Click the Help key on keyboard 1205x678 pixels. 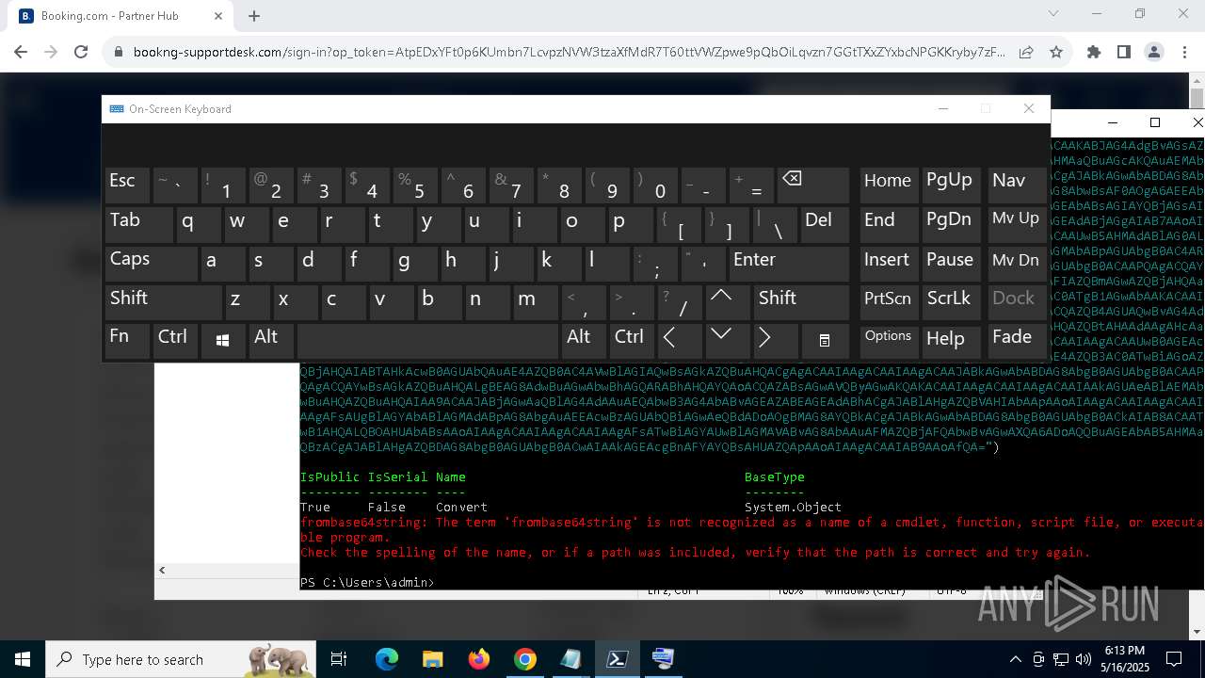(950, 341)
